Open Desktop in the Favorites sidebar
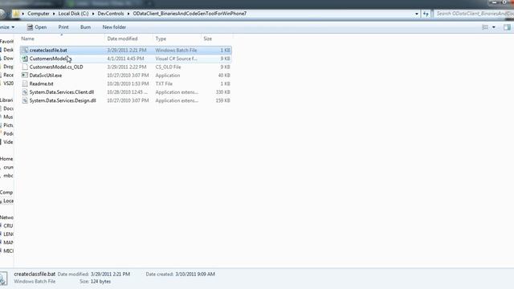Screen dimensions: 514x289 [7, 50]
